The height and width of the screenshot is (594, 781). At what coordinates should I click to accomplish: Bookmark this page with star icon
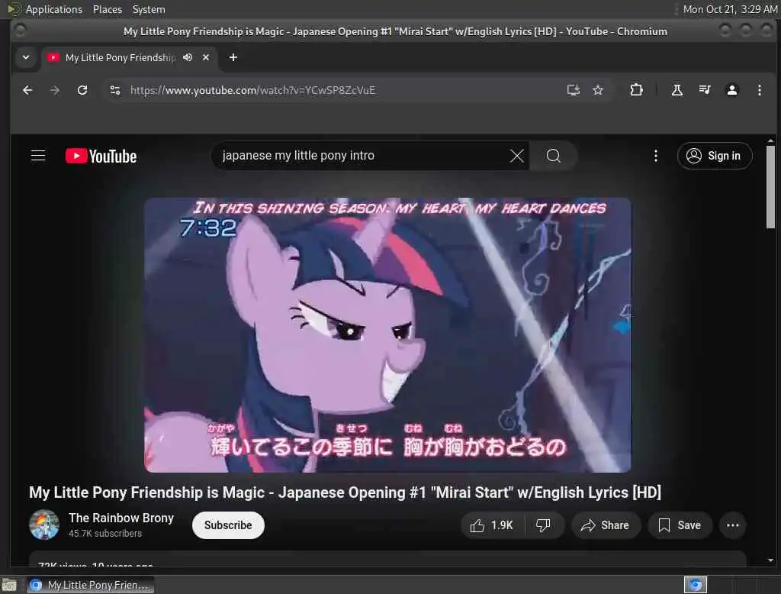pyautogui.click(x=598, y=90)
